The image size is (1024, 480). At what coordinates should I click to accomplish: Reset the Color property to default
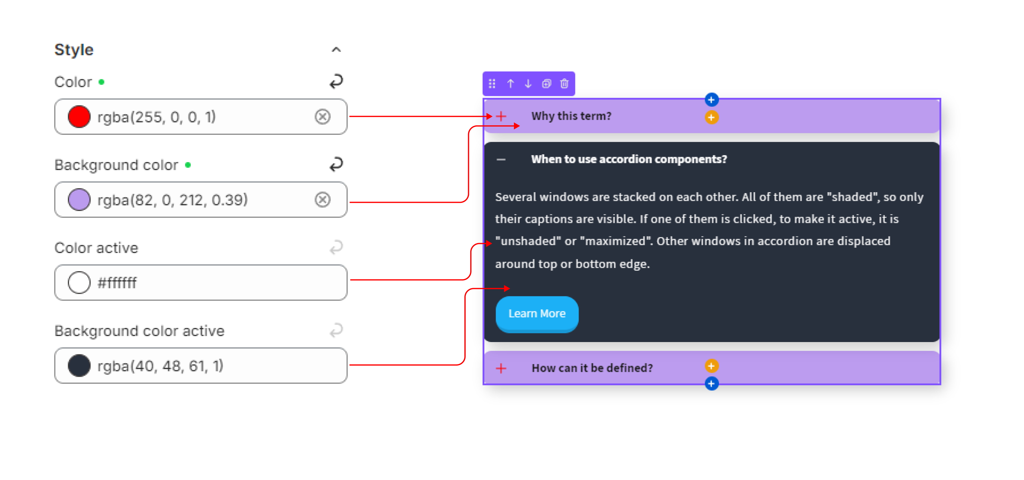pos(336,82)
